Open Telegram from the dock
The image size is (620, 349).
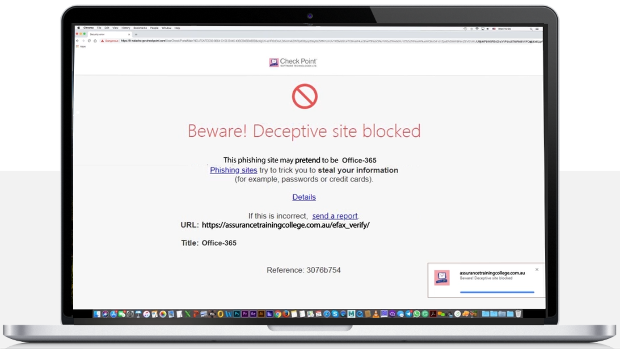[x=409, y=314]
